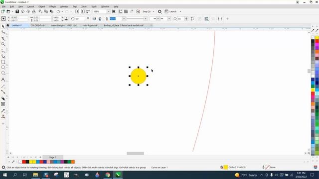Select the Color Eyedropper tool
The height and width of the screenshot is (179, 319).
pos(3,111)
